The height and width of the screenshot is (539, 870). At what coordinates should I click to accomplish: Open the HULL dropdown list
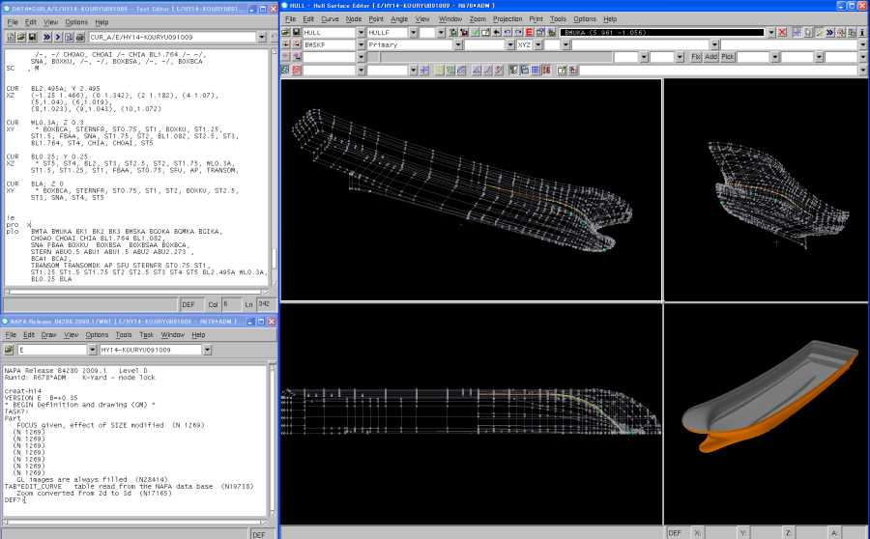tap(361, 32)
